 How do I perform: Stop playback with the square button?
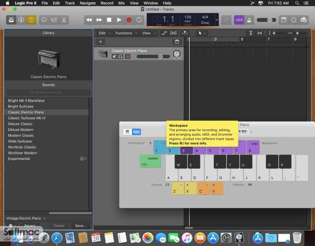(x=109, y=20)
